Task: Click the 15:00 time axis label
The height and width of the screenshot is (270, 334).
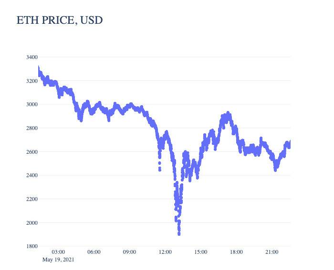Action: 201,252
